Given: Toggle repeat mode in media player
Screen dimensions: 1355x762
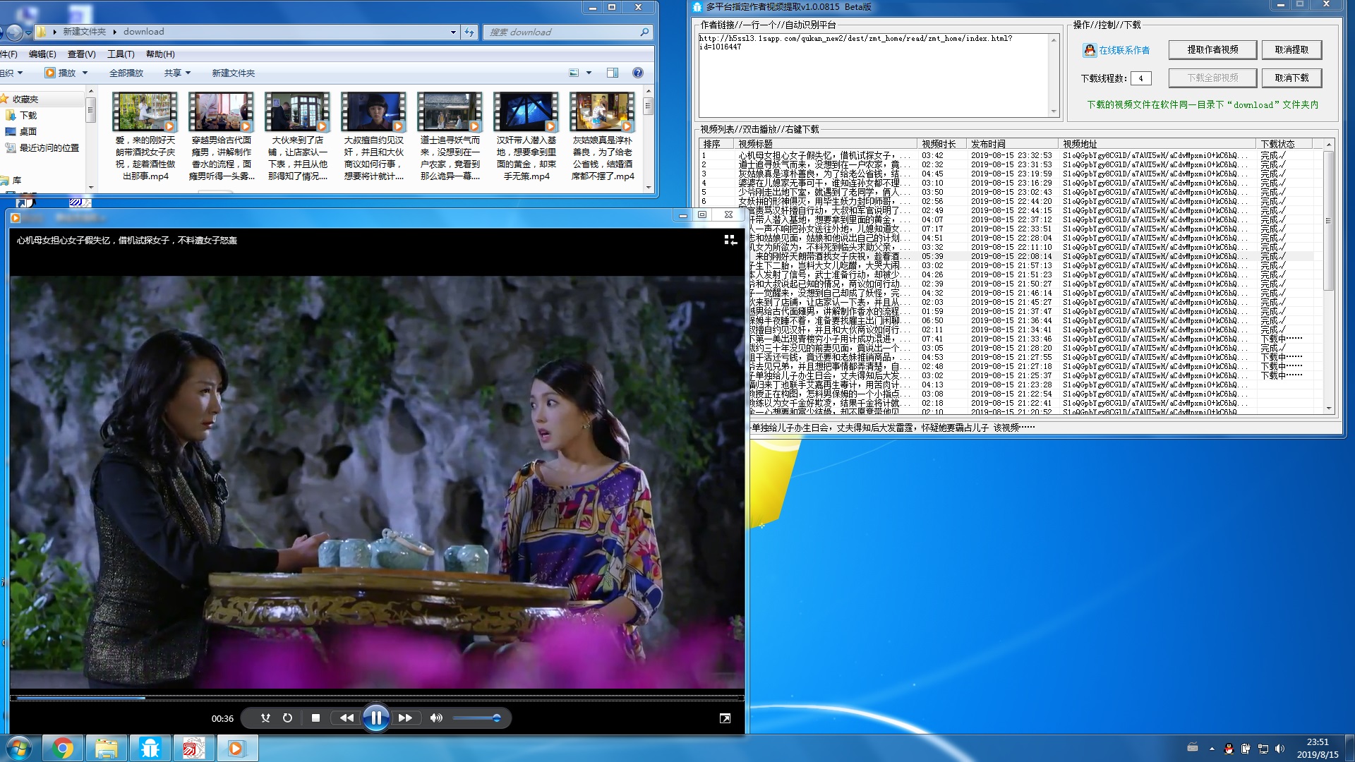Looking at the screenshot, I should point(287,718).
